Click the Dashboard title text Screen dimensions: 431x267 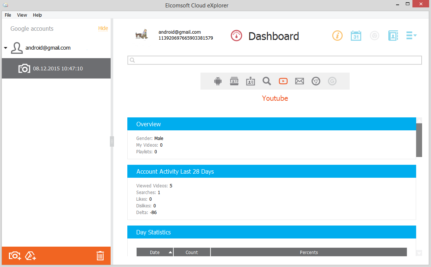pos(274,36)
